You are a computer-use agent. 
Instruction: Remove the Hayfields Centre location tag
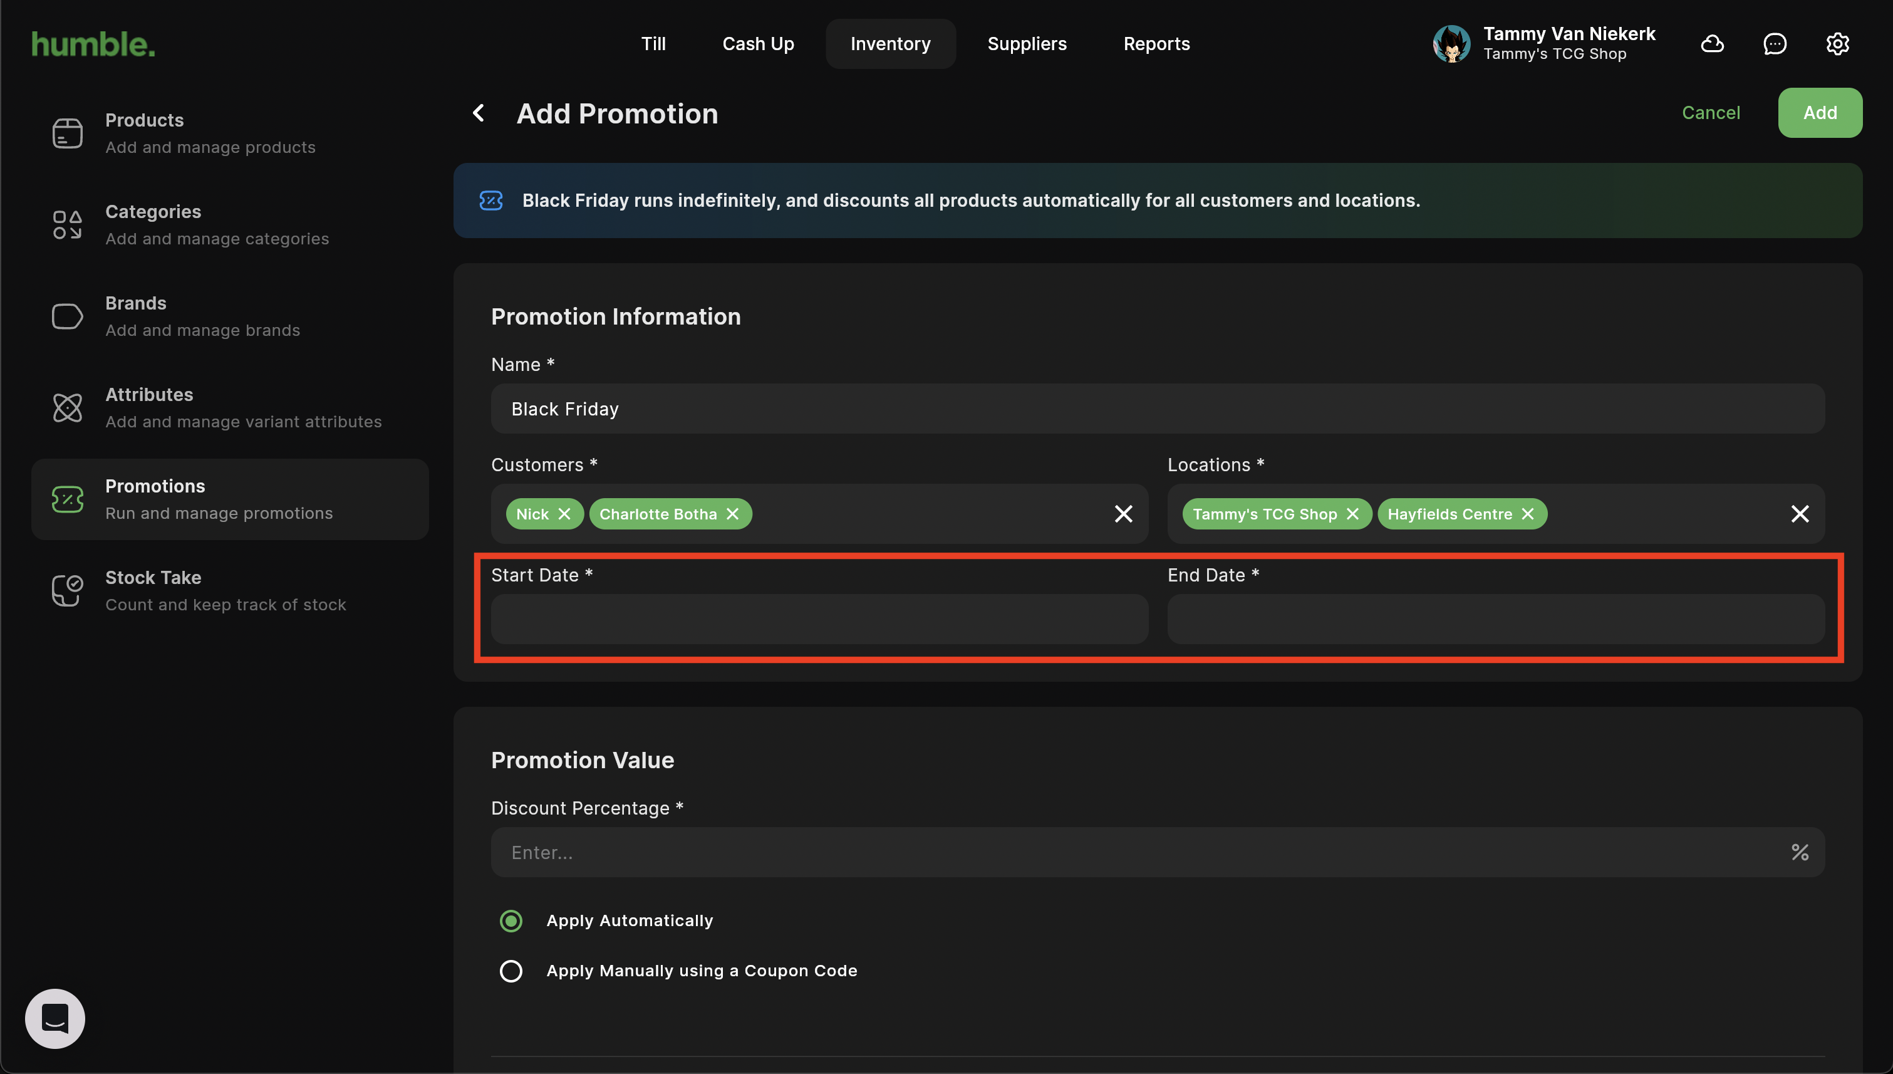tap(1528, 514)
